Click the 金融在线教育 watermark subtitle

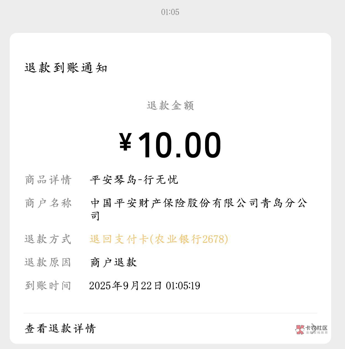coord(316,333)
